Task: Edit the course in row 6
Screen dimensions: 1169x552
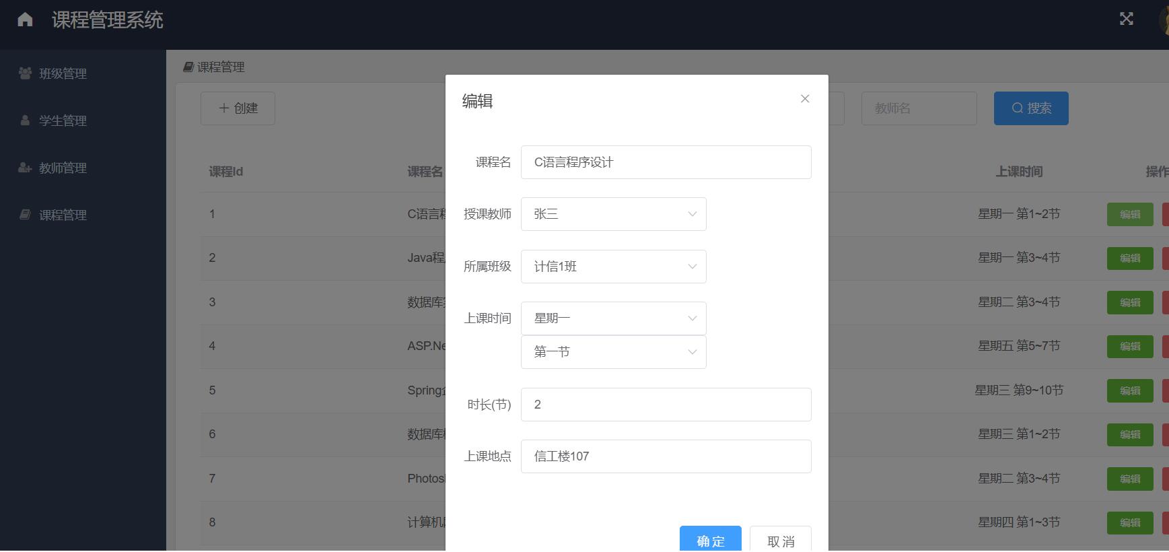Action: tap(1129, 435)
